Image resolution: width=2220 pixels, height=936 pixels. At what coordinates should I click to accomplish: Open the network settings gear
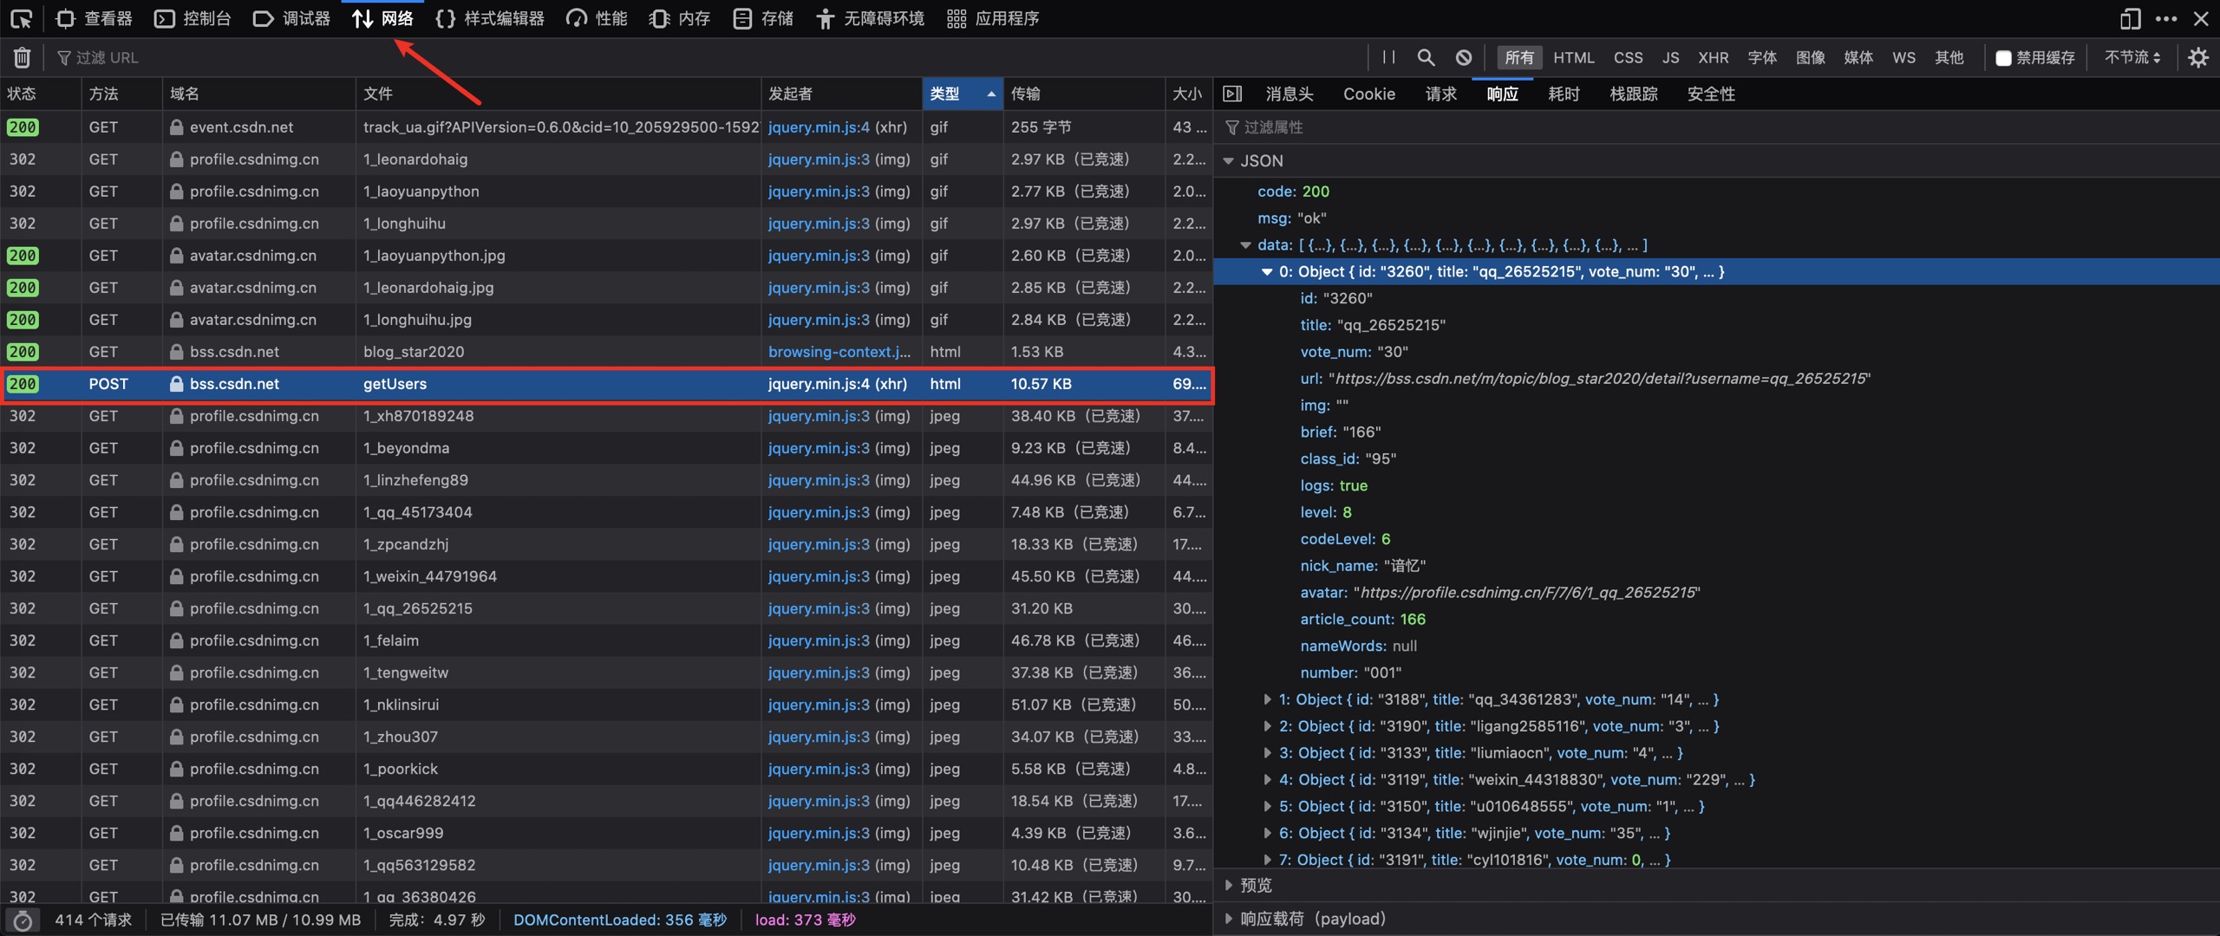pyautogui.click(x=2198, y=57)
